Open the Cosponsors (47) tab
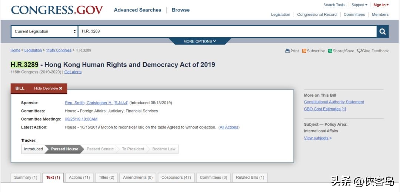Image resolution: width=400 pixels, height=192 pixels. [176, 178]
